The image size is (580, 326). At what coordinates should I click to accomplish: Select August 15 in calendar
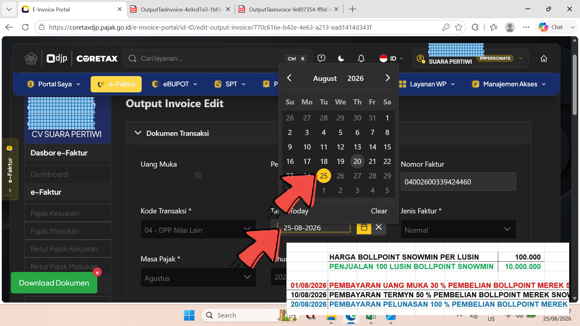coord(387,147)
